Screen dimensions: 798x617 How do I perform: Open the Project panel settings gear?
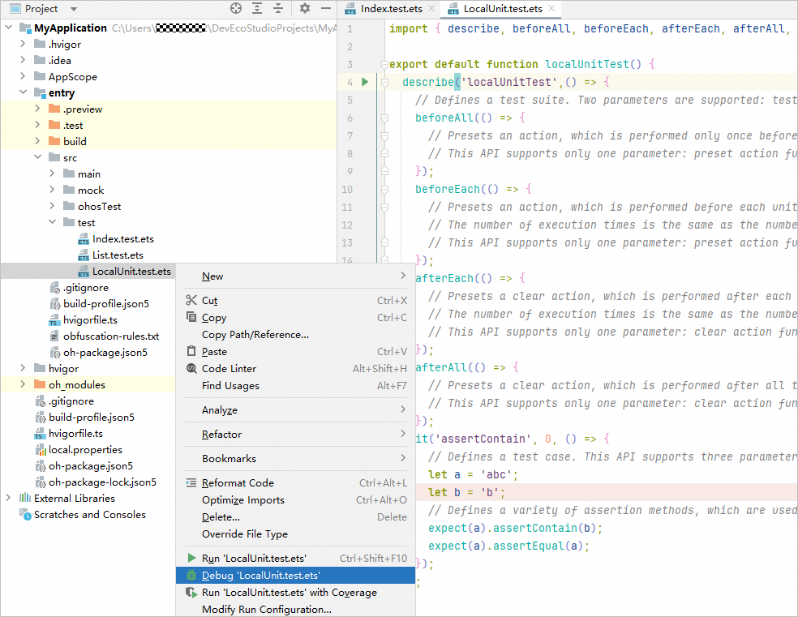[x=305, y=9]
